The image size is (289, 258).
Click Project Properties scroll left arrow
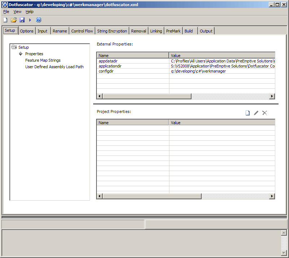[x=100, y=196]
